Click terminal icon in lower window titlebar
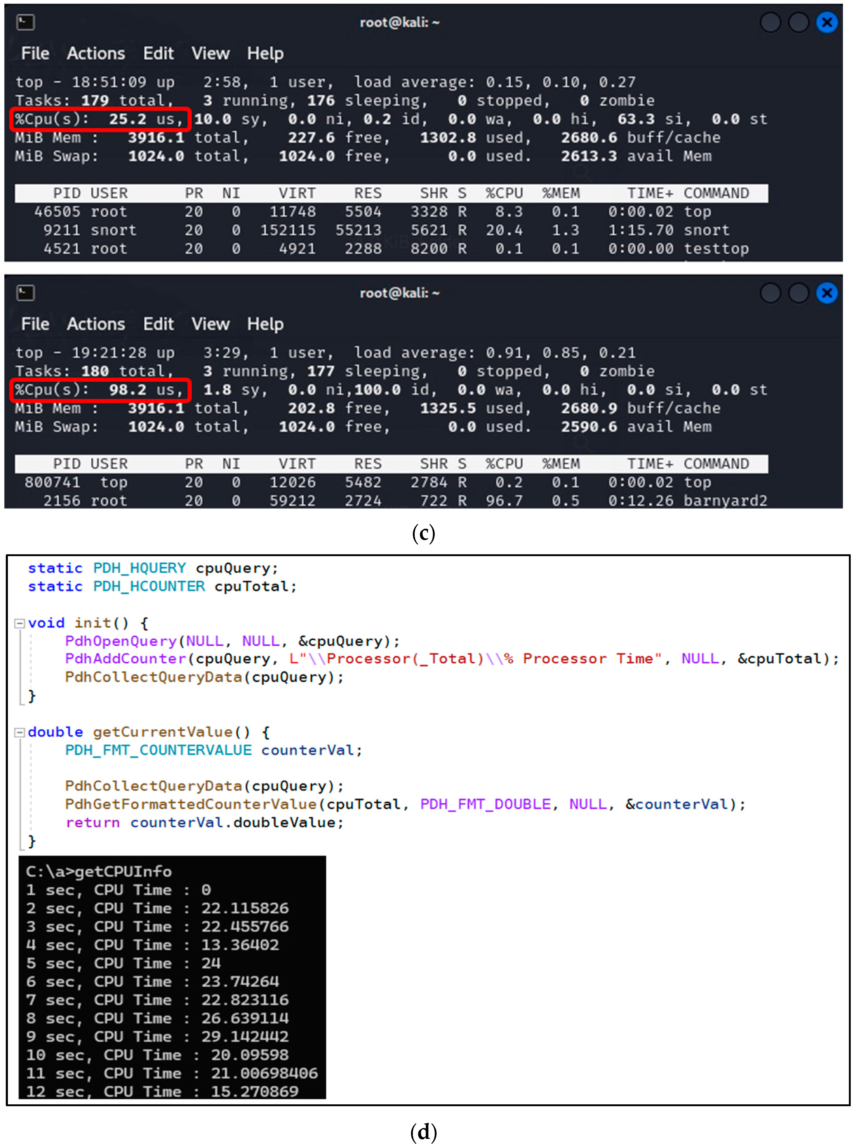Image resolution: width=856 pixels, height=1147 pixels. pos(25,293)
